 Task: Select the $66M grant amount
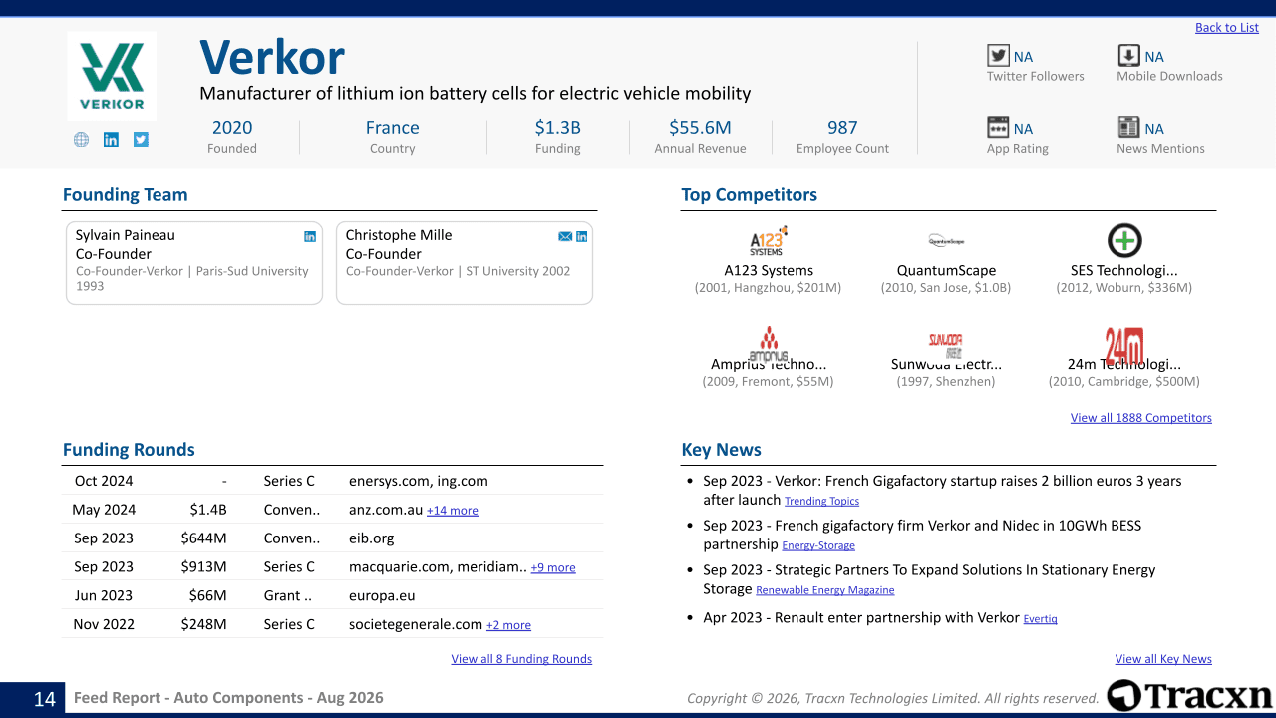coord(208,596)
